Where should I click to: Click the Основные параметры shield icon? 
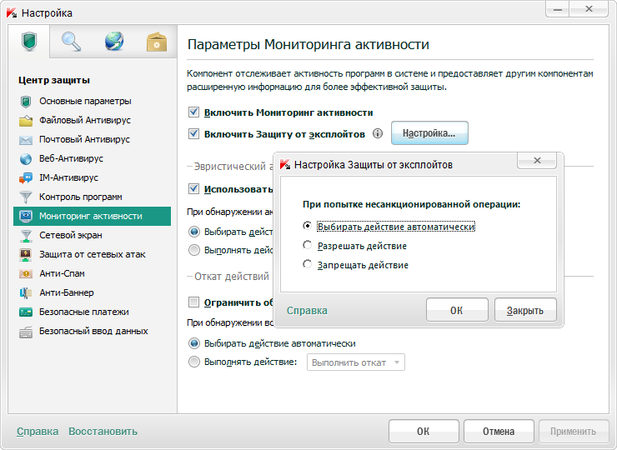click(26, 102)
